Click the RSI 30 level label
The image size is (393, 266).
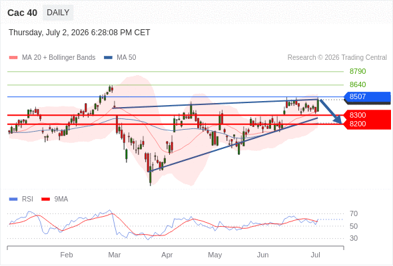point(354,238)
